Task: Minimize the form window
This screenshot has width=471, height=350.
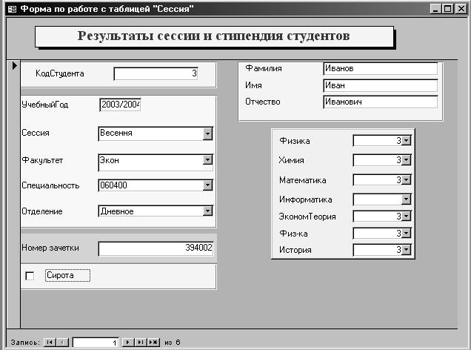Action: [436, 9]
